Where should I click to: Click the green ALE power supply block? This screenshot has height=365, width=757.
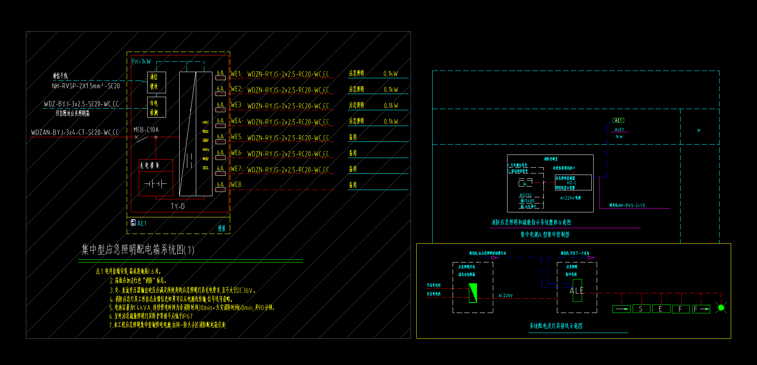coord(577,291)
